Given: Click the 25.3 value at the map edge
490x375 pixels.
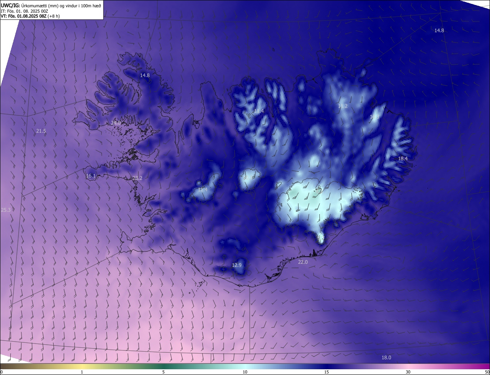Looking at the screenshot, I should pyautogui.click(x=6, y=210).
